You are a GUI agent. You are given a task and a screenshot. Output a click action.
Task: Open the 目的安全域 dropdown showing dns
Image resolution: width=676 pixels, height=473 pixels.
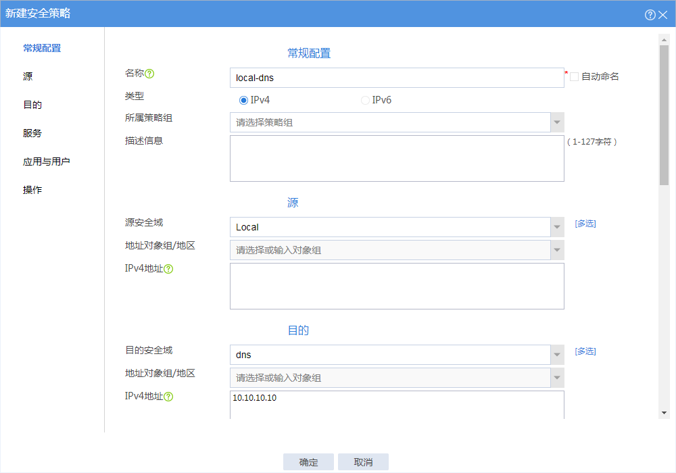557,355
